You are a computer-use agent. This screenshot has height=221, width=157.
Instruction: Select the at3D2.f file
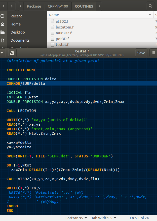[62, 21]
